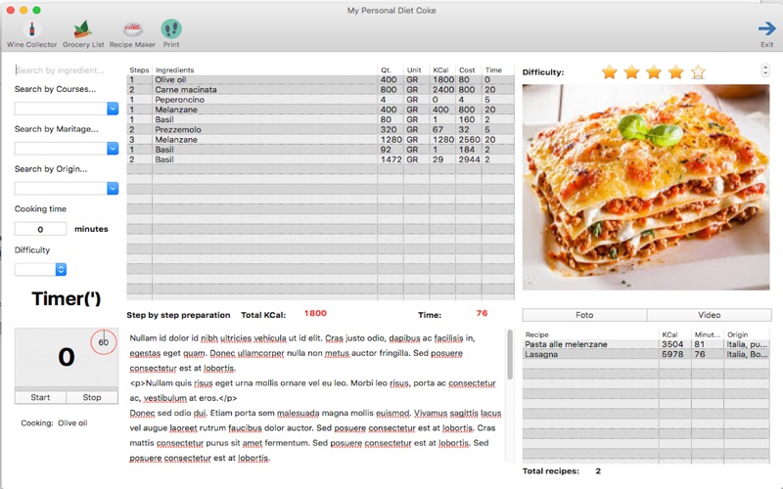This screenshot has height=489, width=783.
Task: Click the 60 timer dial
Action: pyautogui.click(x=104, y=342)
